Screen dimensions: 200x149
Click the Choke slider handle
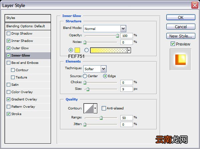85,82
